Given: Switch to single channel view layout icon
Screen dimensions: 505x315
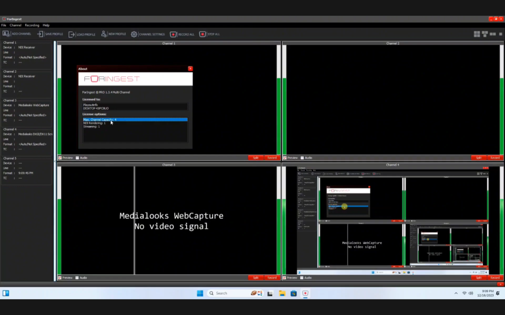Looking at the screenshot, I should point(501,34).
